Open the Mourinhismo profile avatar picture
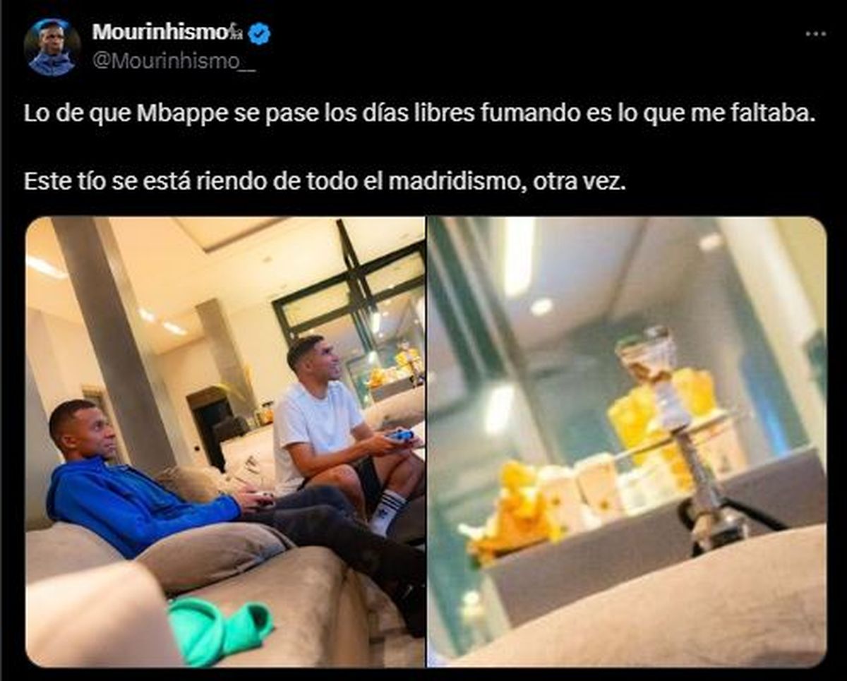 [x=52, y=47]
